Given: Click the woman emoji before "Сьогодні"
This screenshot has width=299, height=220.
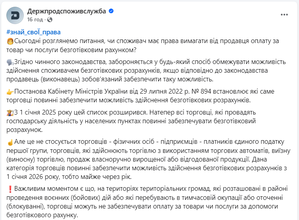Looking at the screenshot, I should coord(10,41).
